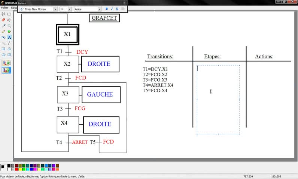Toggle opaque background drawing option
This screenshot has width=298, height=179.
pos(6,63)
